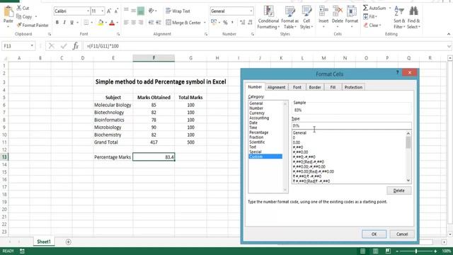Open Format as Table gallery
The height and width of the screenshot is (255, 453).
(289, 17)
